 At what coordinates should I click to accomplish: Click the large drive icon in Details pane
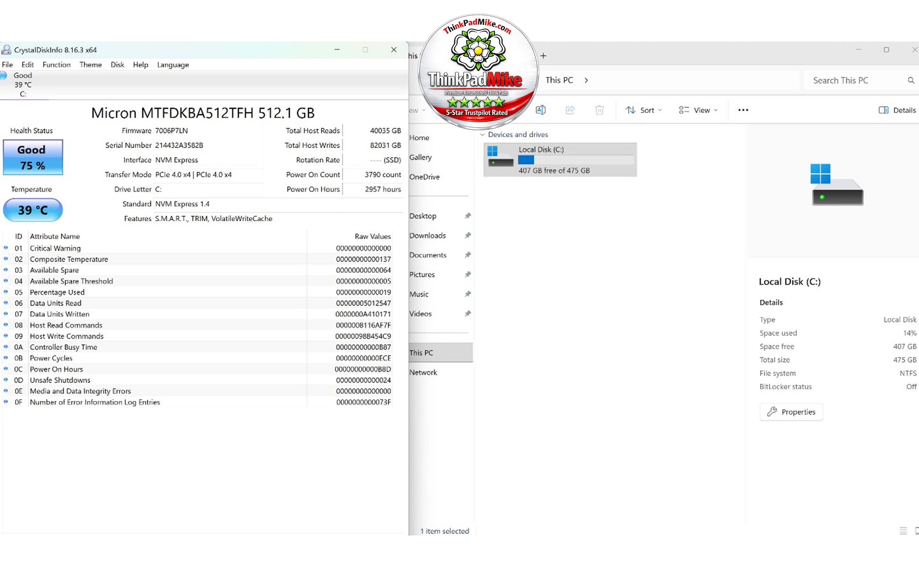coord(837,184)
